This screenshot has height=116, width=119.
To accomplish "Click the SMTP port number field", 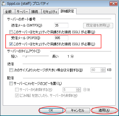I will click(x=61, y=25).
